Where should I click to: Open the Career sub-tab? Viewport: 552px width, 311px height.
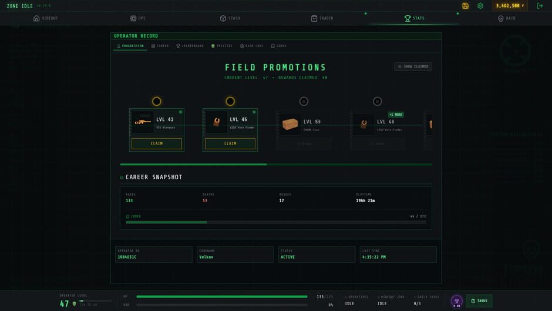pos(160,46)
